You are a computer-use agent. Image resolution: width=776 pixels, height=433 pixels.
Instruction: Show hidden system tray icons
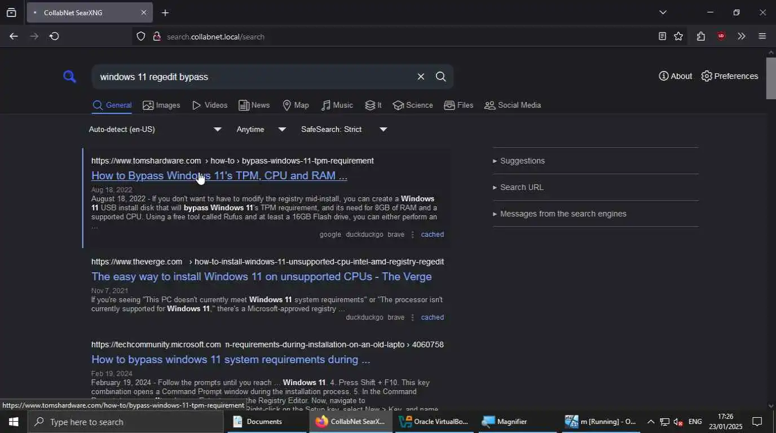coord(650,422)
